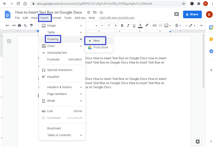
Task: Toggle bold formatting
Action: pyautogui.click(x=122, y=26)
